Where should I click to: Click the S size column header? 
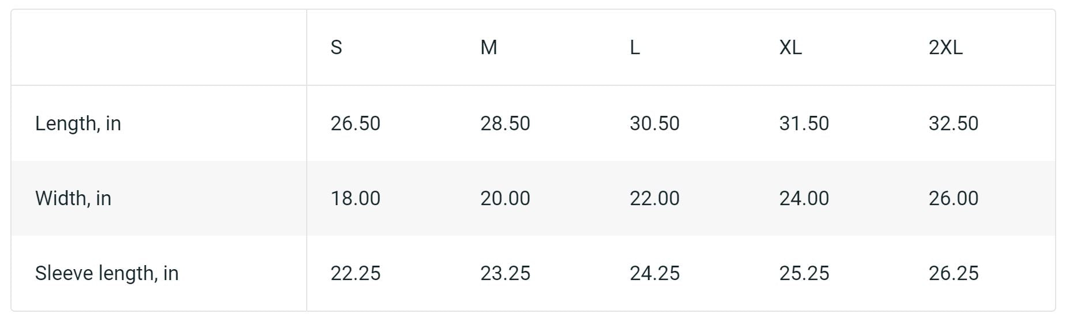[x=336, y=47]
